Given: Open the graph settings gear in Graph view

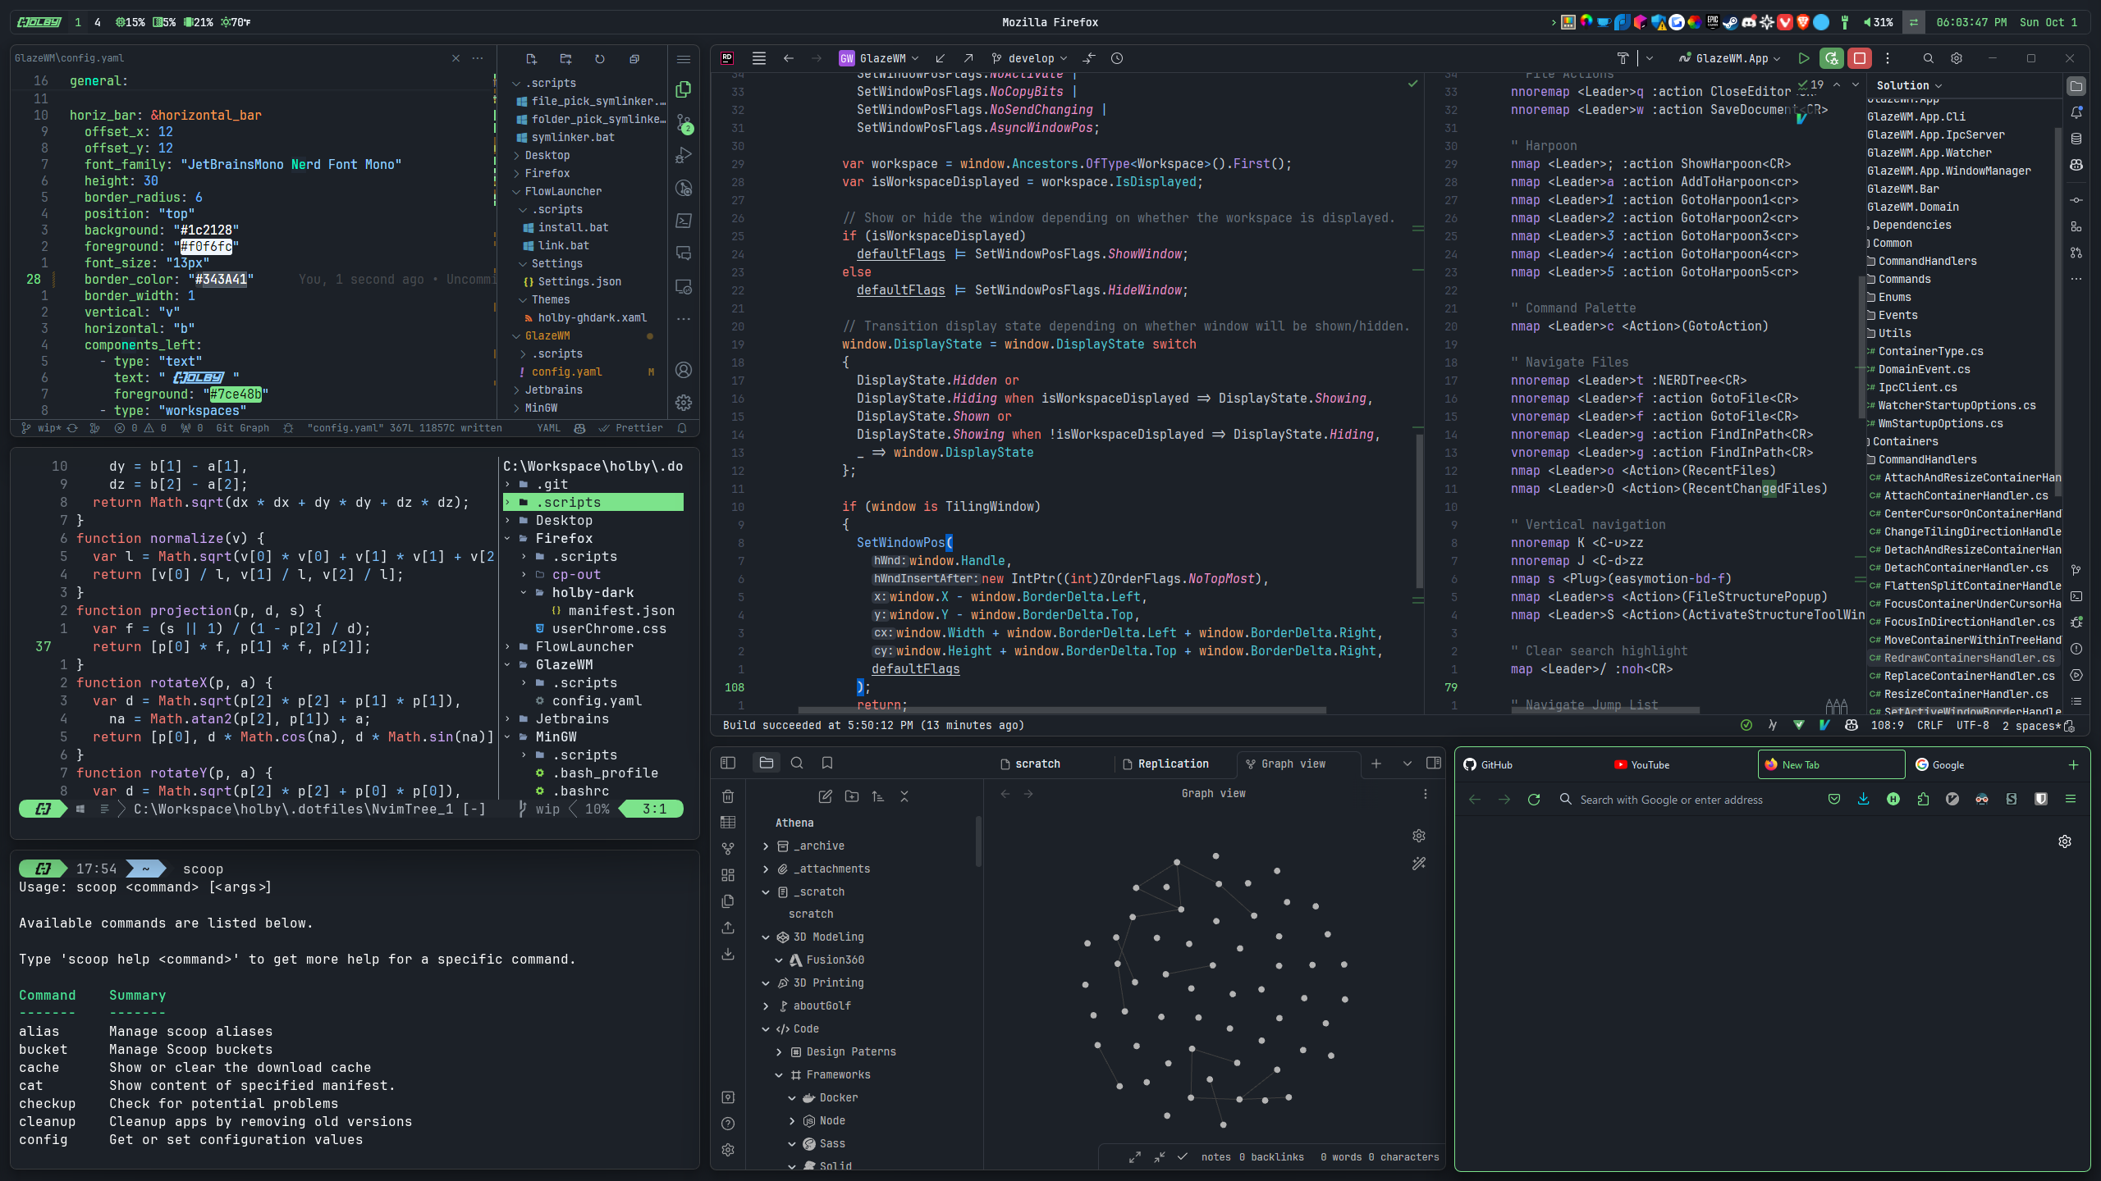Looking at the screenshot, I should pos(1419,836).
